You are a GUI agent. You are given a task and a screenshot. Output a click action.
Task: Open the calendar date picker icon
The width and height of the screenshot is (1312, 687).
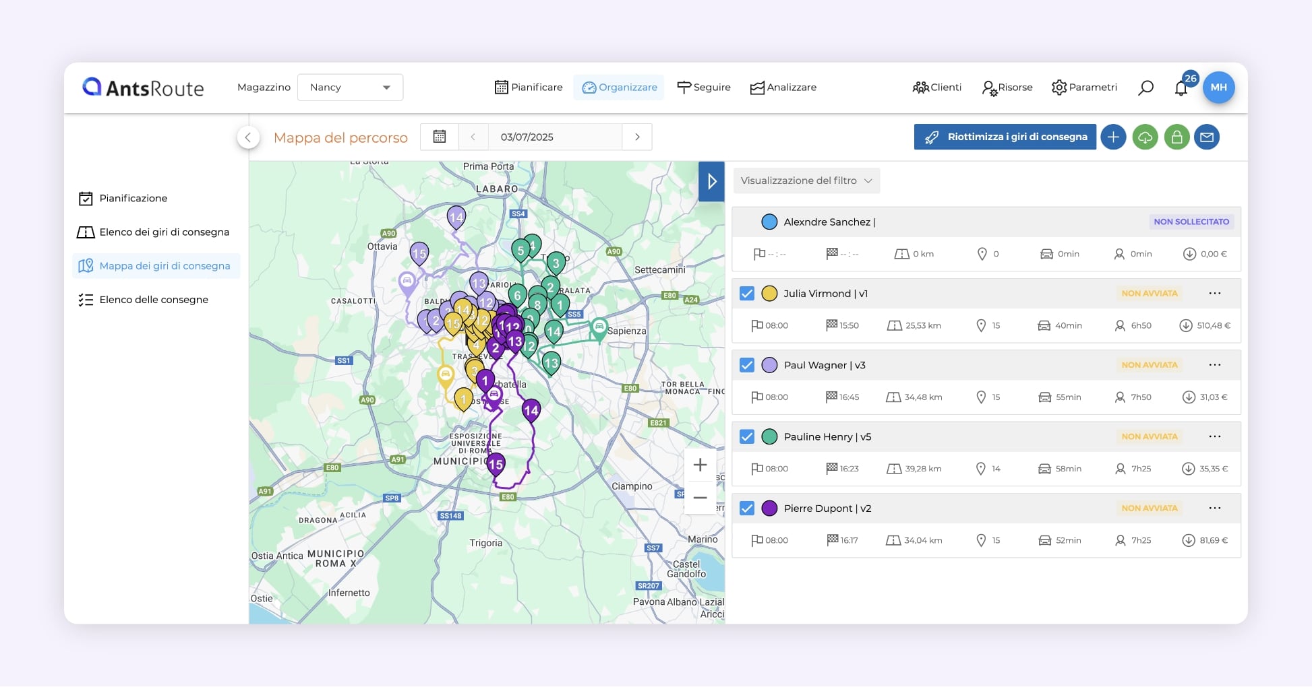[440, 137]
